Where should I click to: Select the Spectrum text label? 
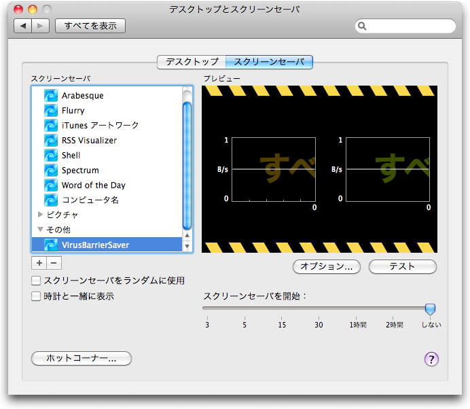[x=80, y=171]
